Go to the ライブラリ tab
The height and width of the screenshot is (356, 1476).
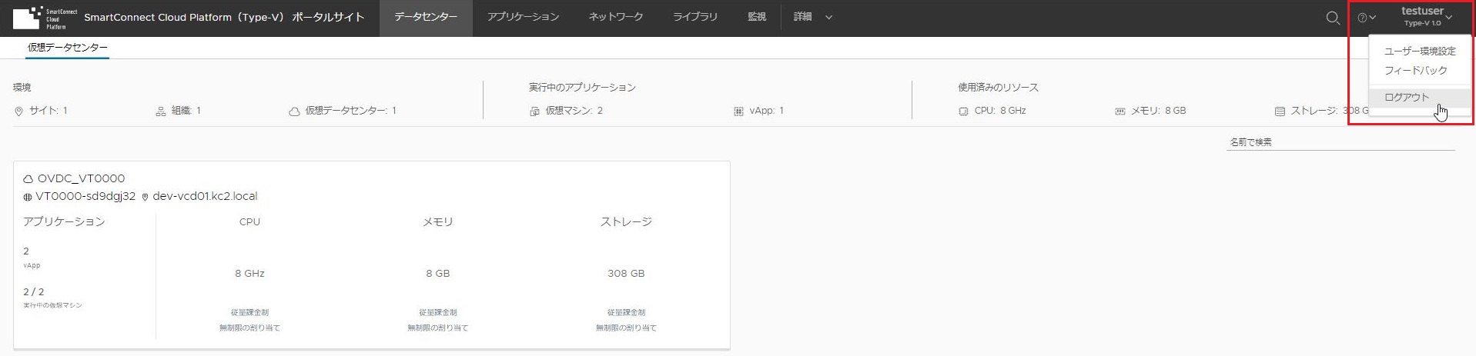click(x=695, y=18)
